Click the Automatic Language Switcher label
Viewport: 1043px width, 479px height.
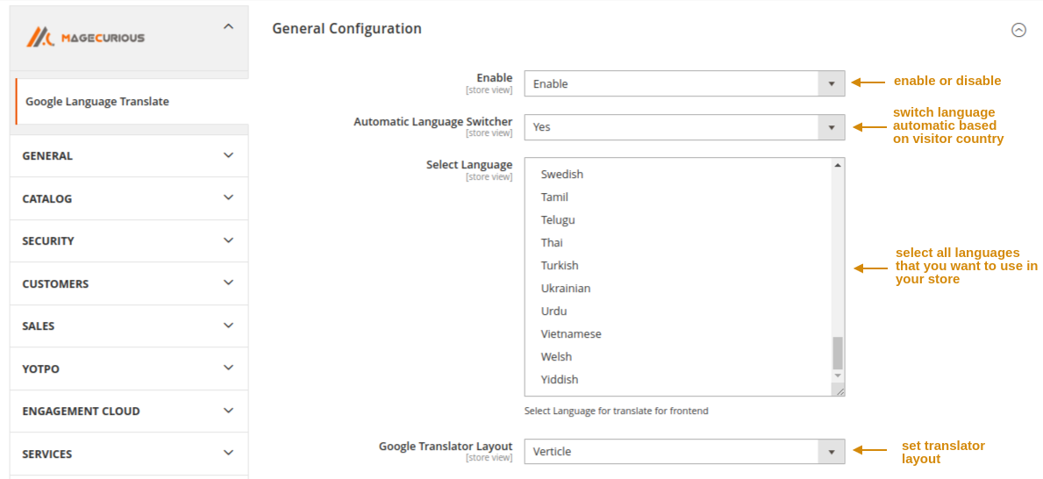tap(433, 122)
